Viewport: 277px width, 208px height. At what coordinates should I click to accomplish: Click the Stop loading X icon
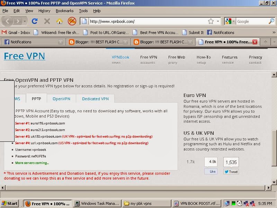[47, 21]
